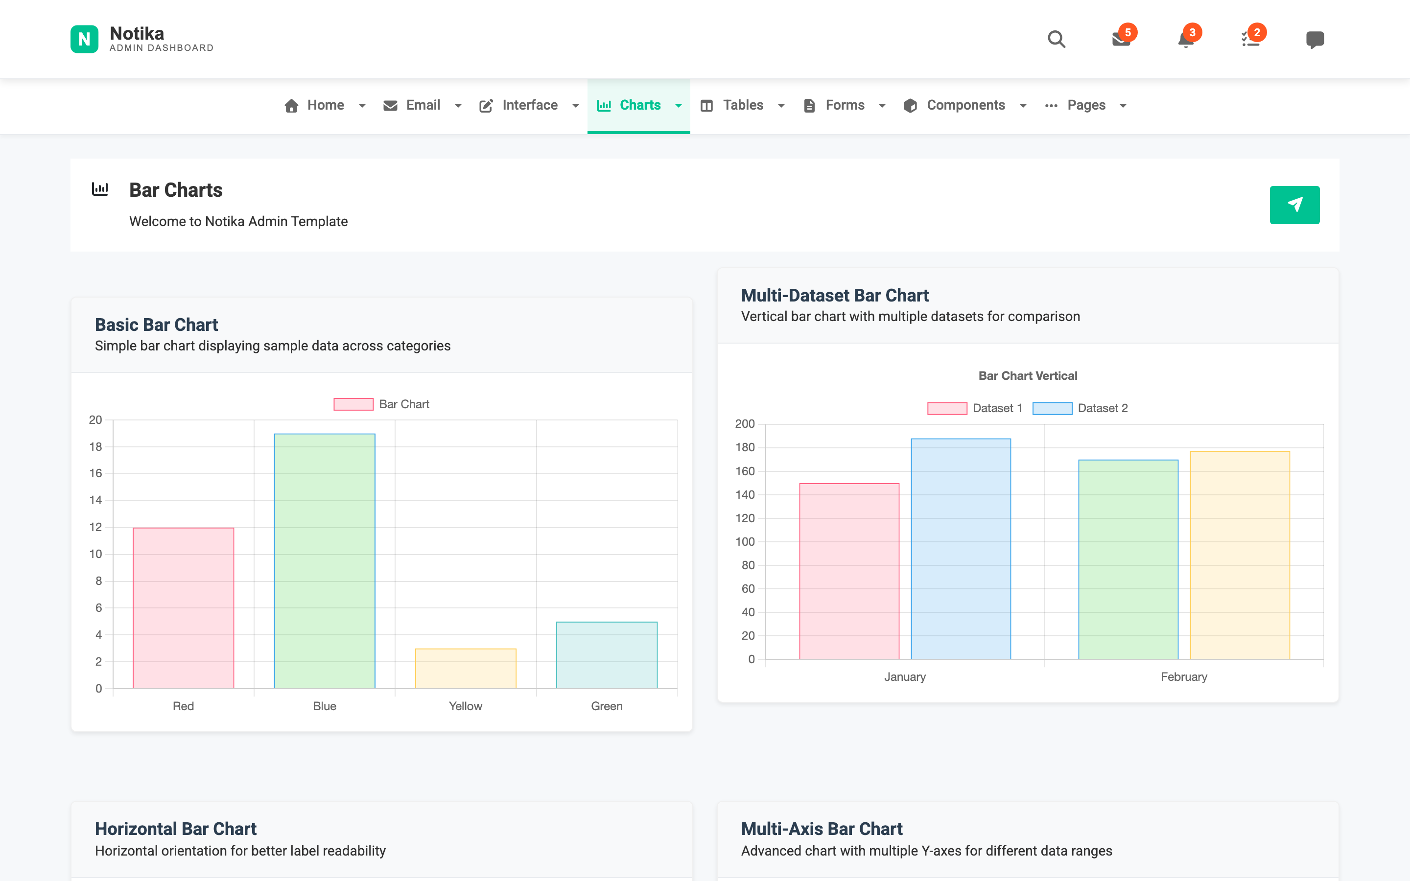Click the Tables grid icon

coord(707,105)
